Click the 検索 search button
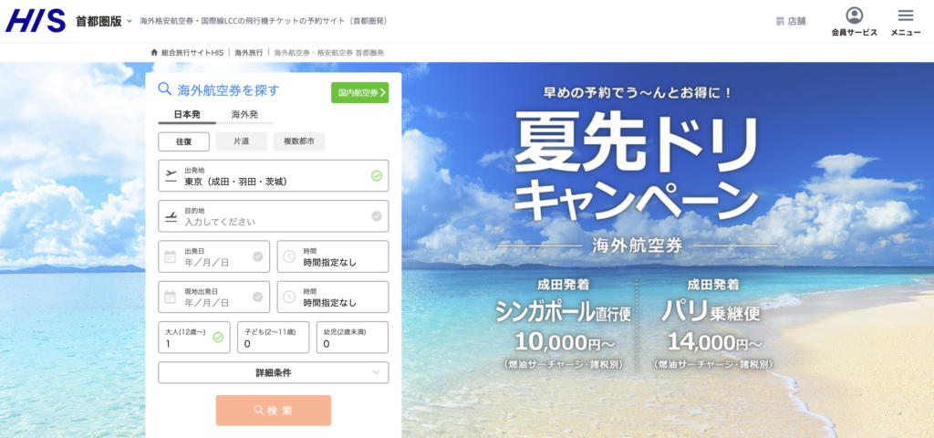Image resolution: width=934 pixels, height=438 pixels. pyautogui.click(x=274, y=411)
